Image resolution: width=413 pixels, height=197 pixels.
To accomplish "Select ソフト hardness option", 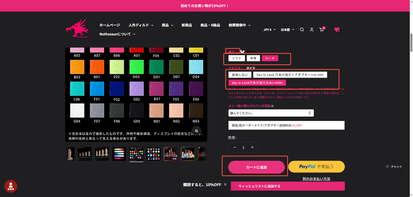I will pos(236,58).
